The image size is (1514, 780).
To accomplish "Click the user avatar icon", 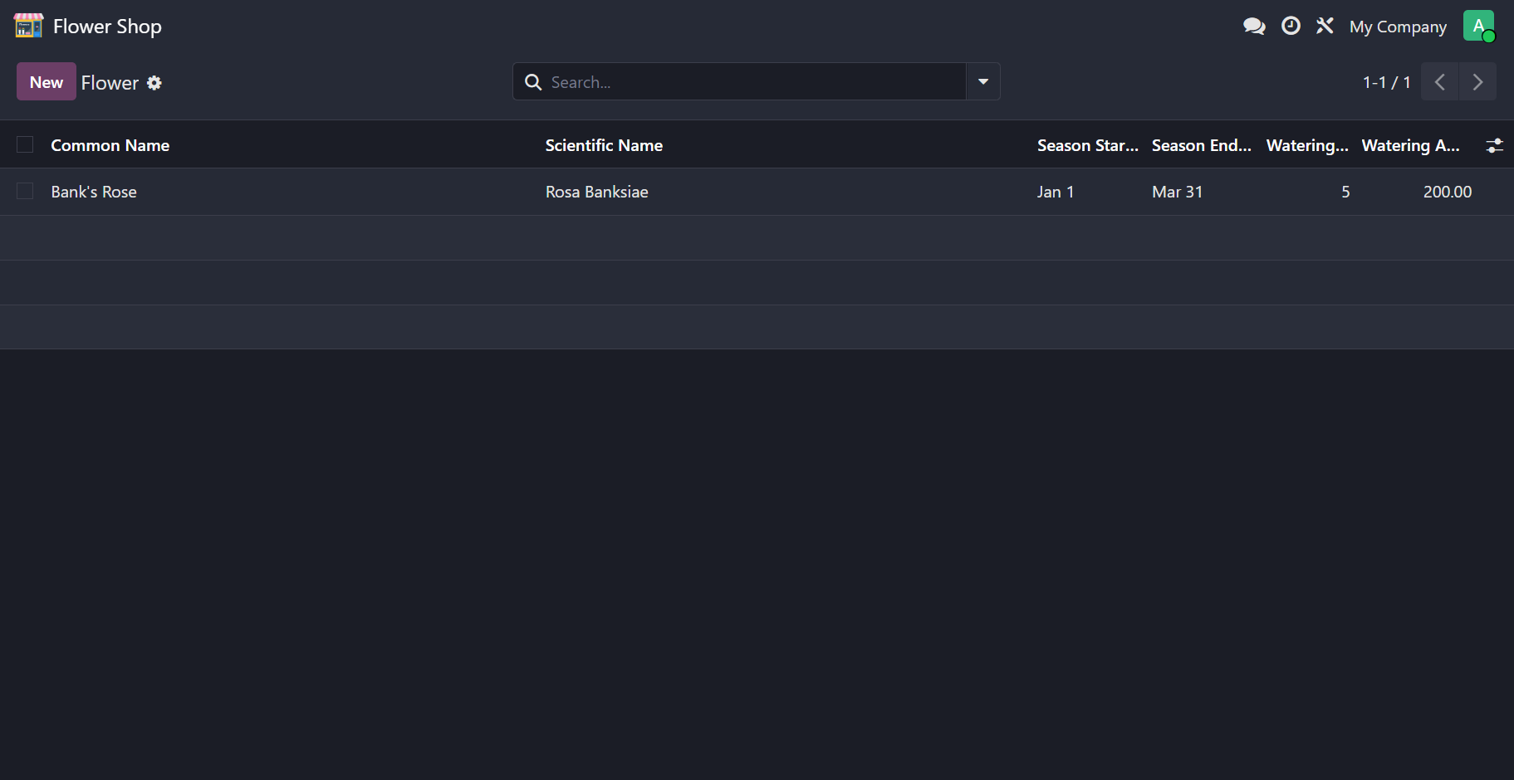I will click(1478, 26).
